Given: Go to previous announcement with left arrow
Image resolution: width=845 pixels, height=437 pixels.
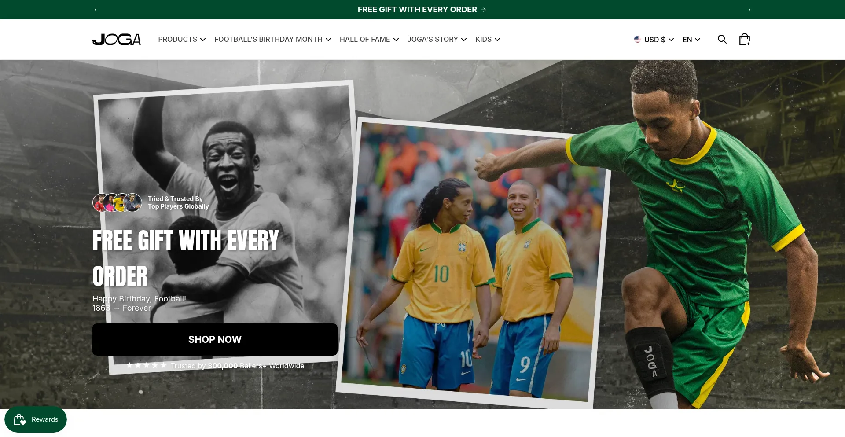Looking at the screenshot, I should pos(96,10).
